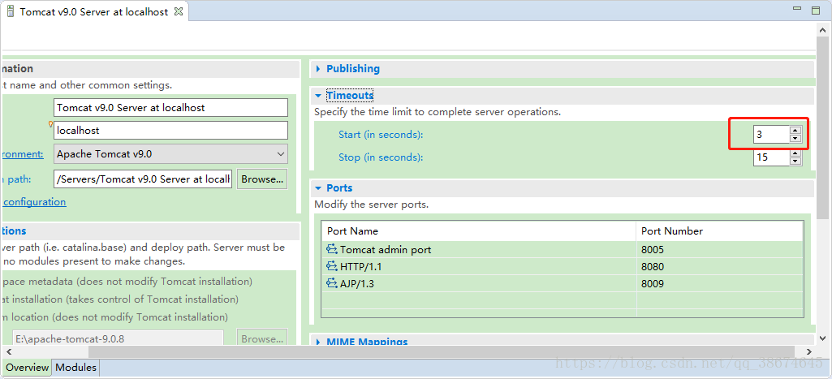Screen dimensions: 832x379
Task: Click the Stop timeout value field
Action: (771, 157)
